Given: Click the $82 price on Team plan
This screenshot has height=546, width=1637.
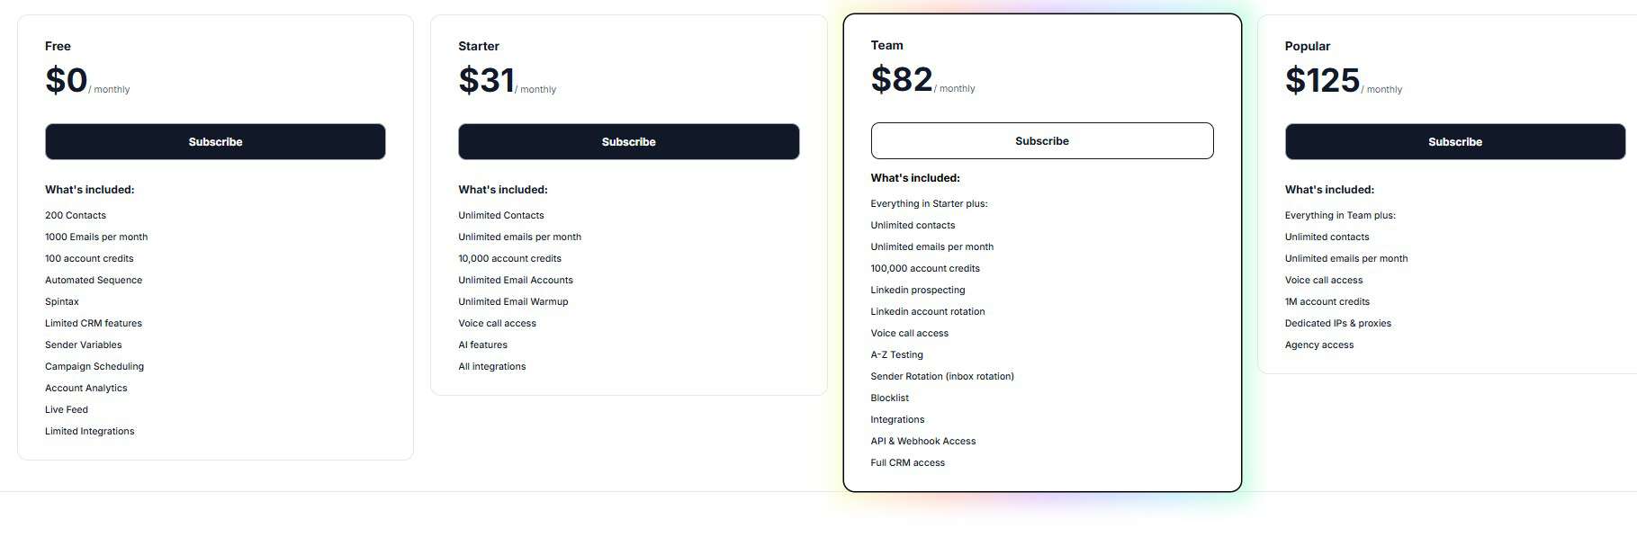Looking at the screenshot, I should [901, 78].
